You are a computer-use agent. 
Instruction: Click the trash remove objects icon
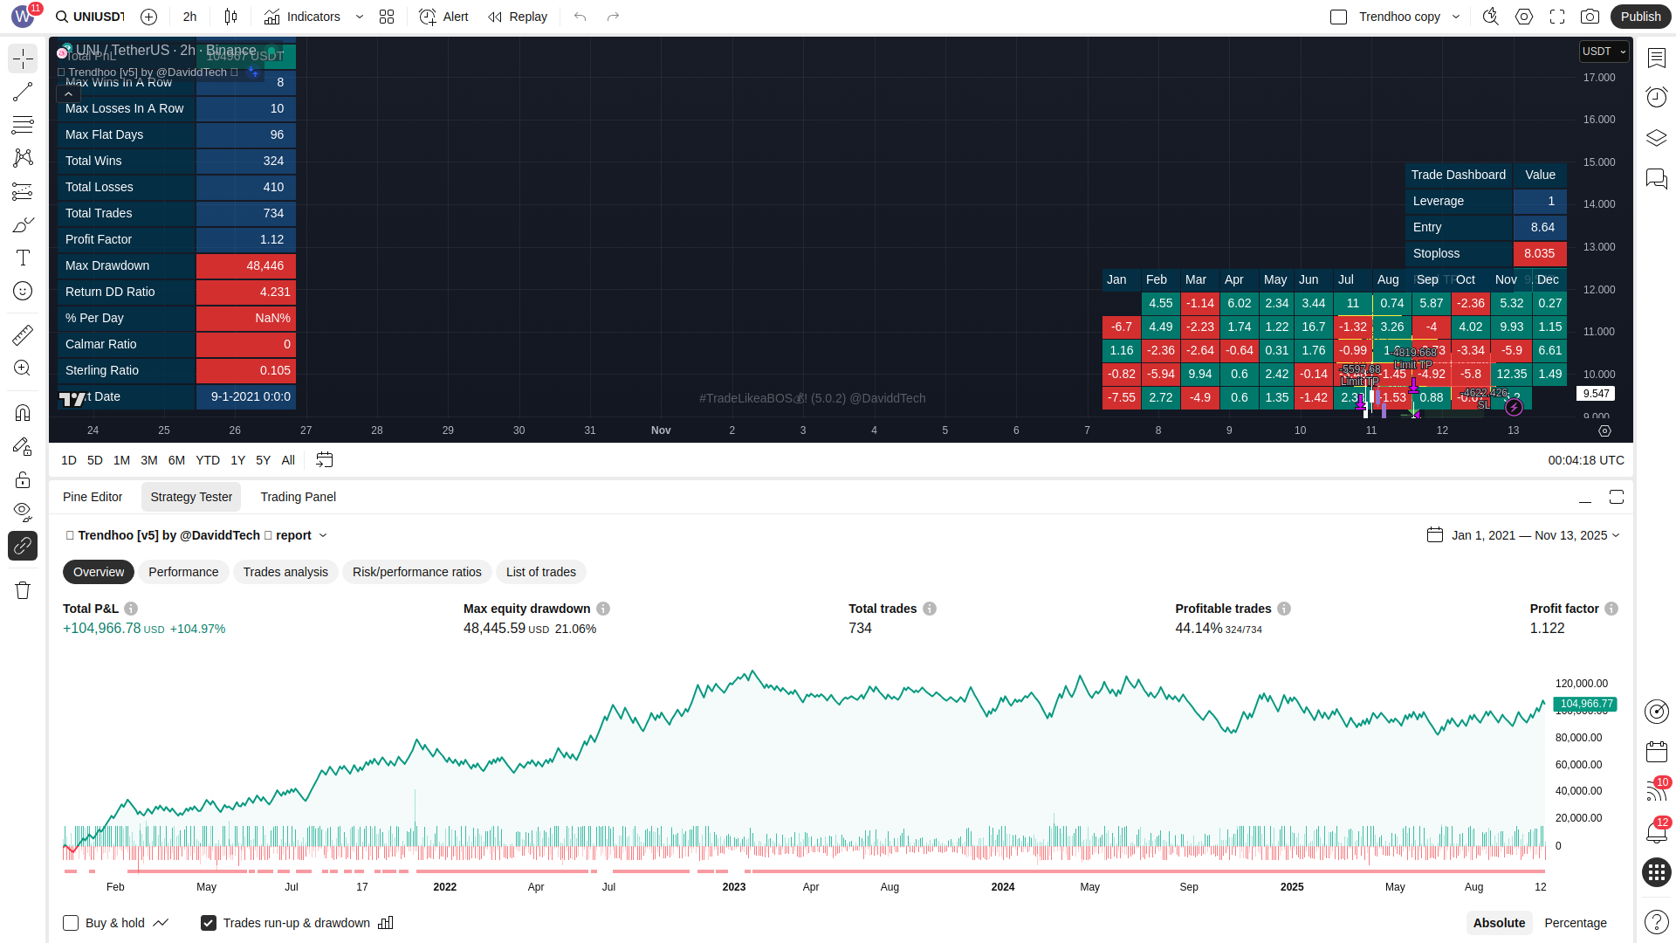[23, 590]
